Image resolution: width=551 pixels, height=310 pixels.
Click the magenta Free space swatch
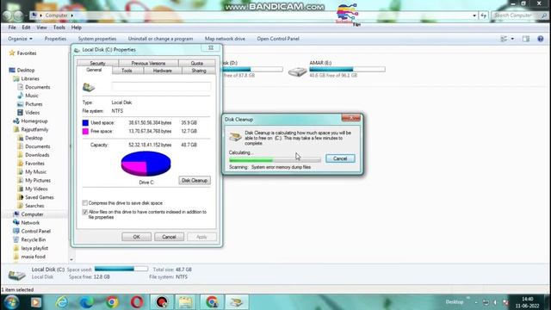click(x=85, y=131)
